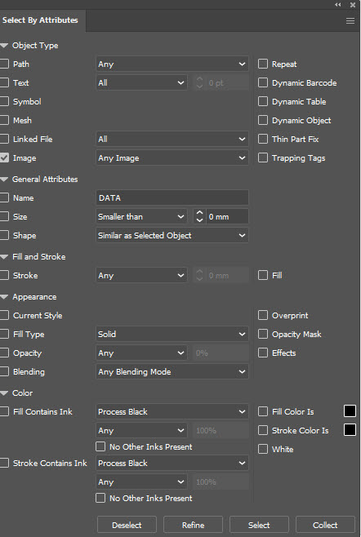Open the Smaller than size dropdown

click(141, 216)
